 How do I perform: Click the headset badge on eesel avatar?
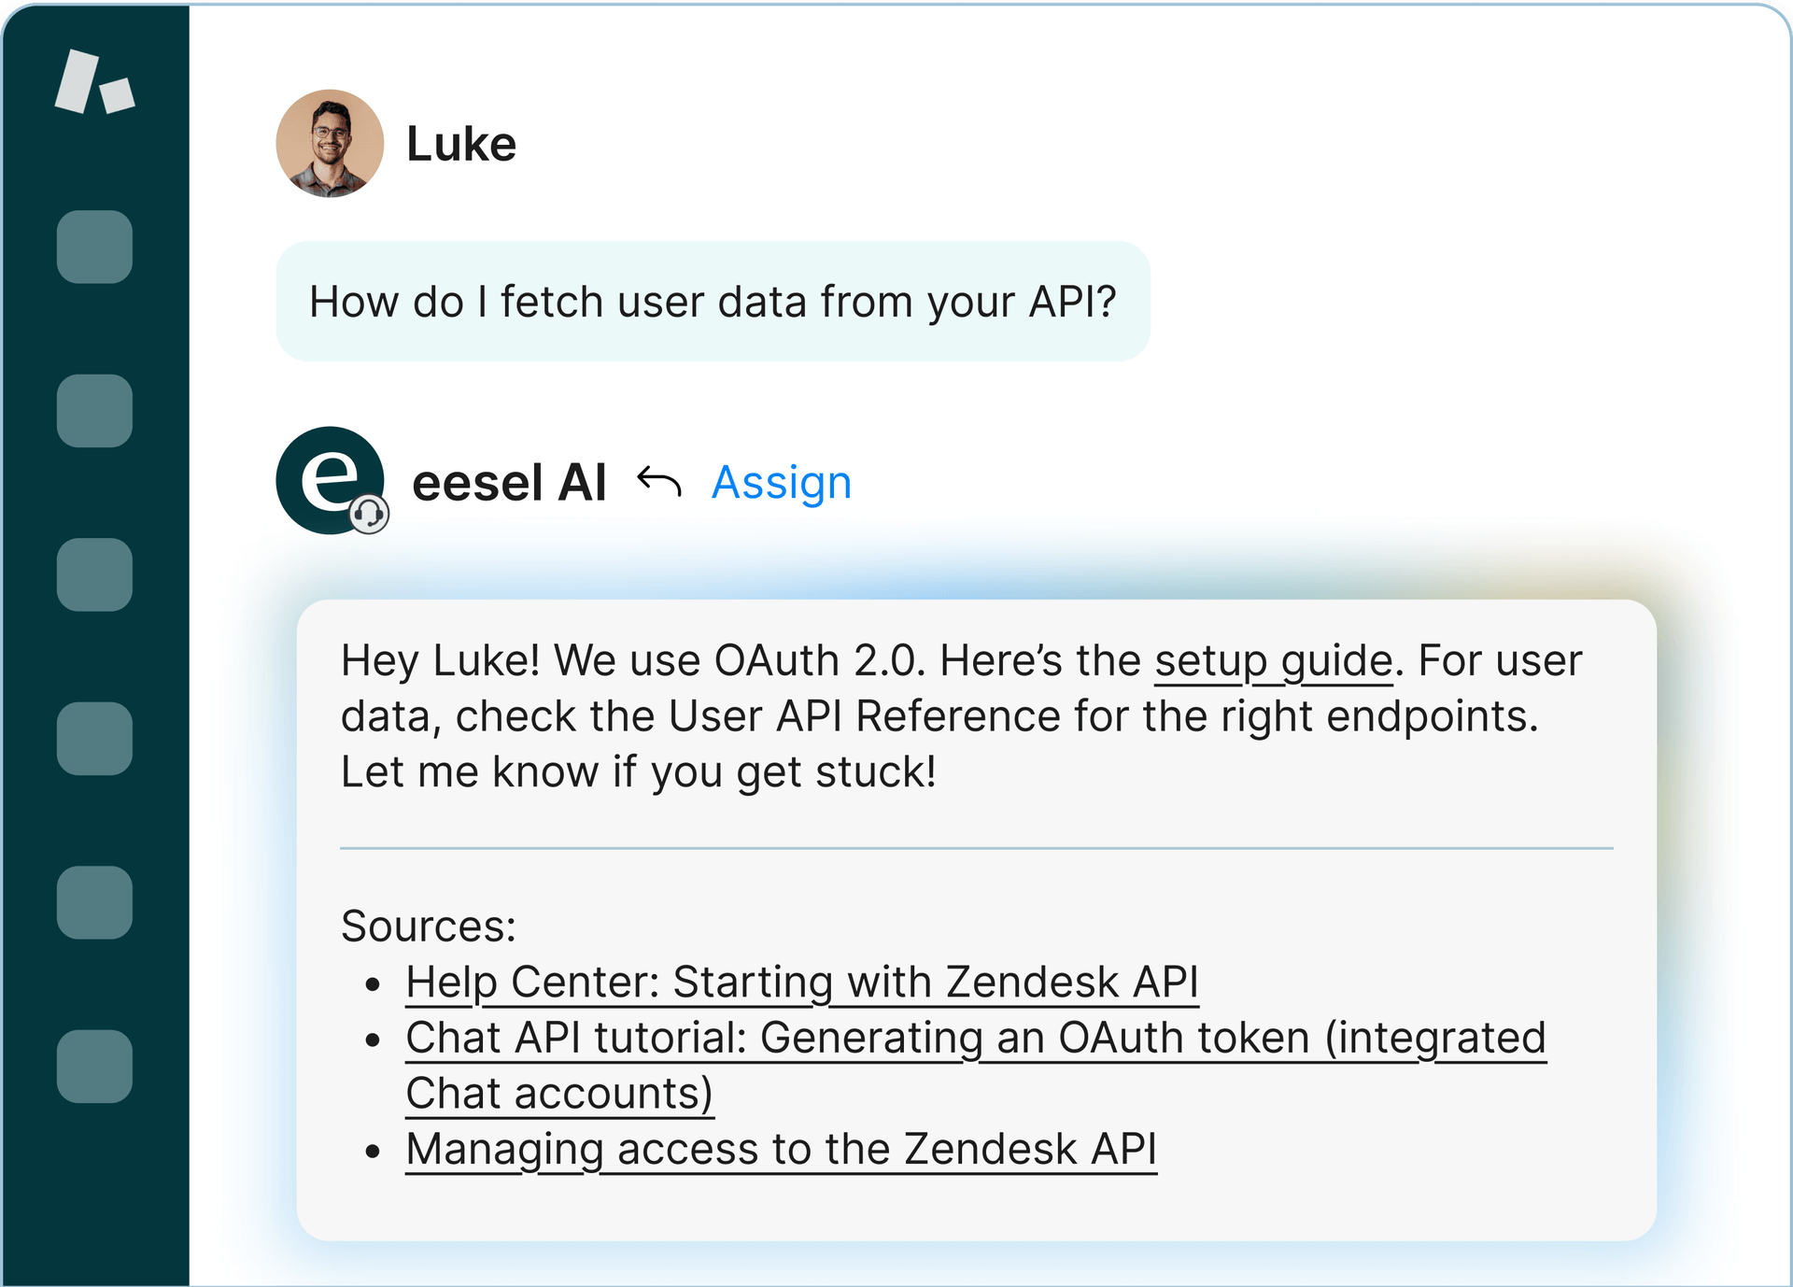pyautogui.click(x=369, y=514)
